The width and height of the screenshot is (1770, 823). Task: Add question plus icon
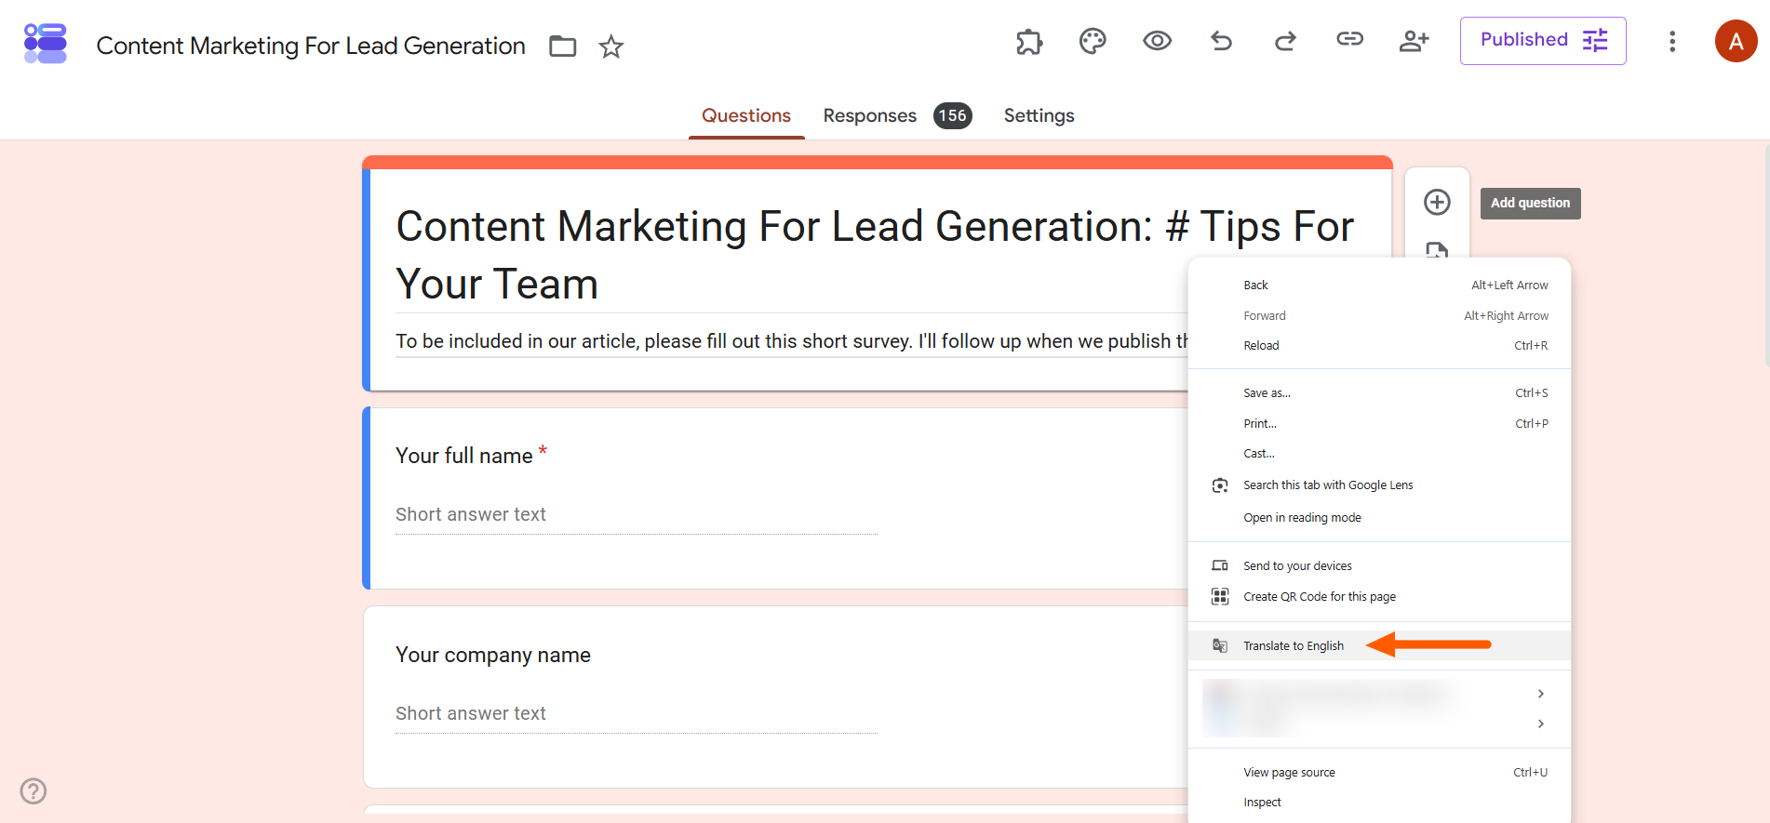pos(1437,202)
